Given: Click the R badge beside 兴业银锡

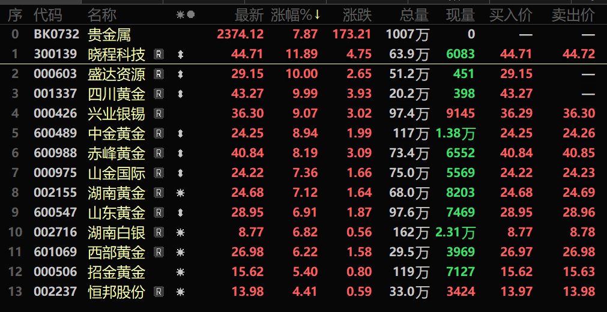Looking at the screenshot, I should click(159, 113).
